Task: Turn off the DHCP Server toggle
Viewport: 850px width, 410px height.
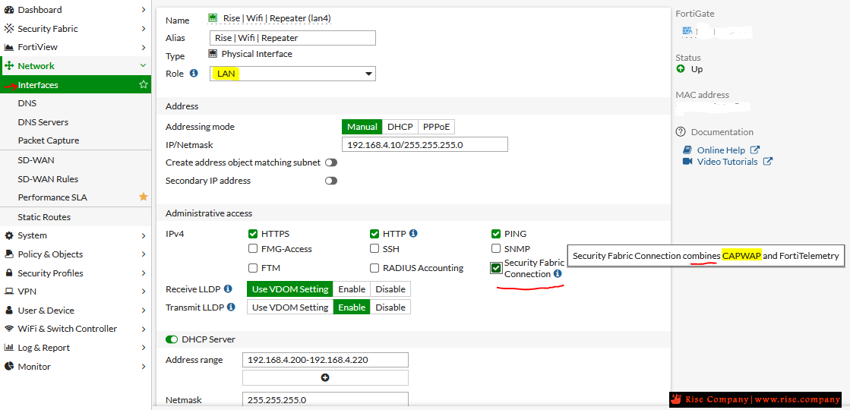Action: (172, 339)
